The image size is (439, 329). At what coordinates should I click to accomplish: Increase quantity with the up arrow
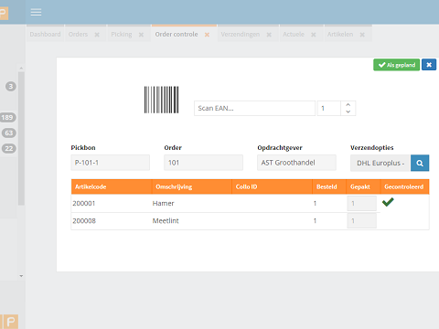tap(348, 104)
